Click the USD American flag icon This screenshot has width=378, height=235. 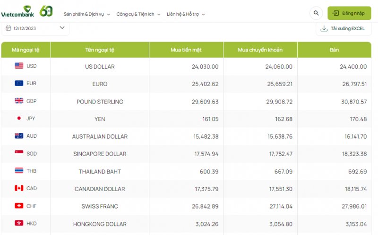[x=19, y=66]
